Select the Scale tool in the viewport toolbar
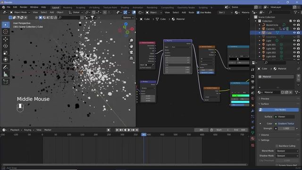This screenshot has width=302, height=170. [x=5, y=52]
